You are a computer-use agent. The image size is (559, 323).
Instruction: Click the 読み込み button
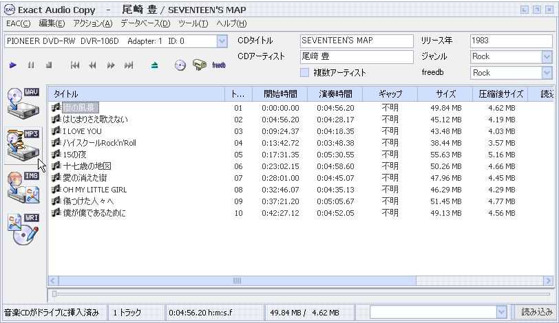coord(536,312)
